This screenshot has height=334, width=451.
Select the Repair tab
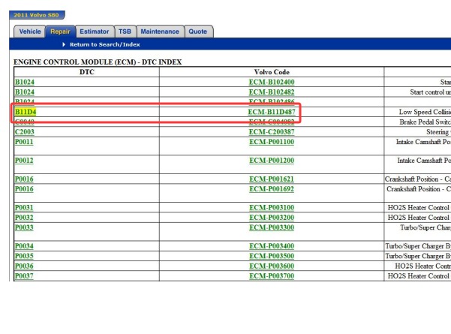coord(60,32)
